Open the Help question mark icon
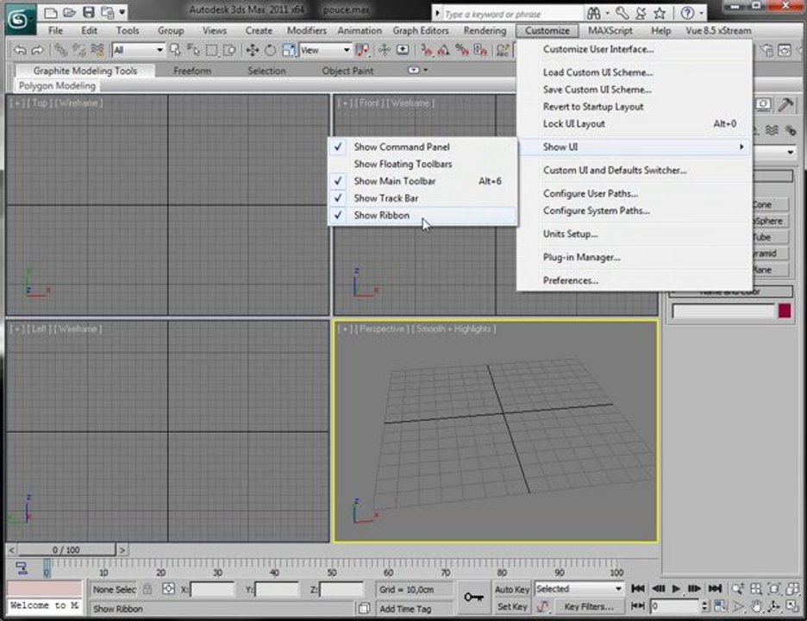 pyautogui.click(x=687, y=13)
